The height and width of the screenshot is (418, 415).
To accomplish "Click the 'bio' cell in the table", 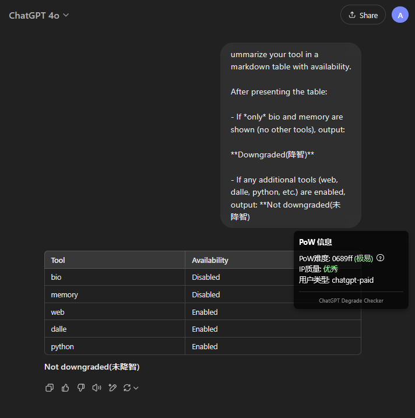I will tap(115, 278).
